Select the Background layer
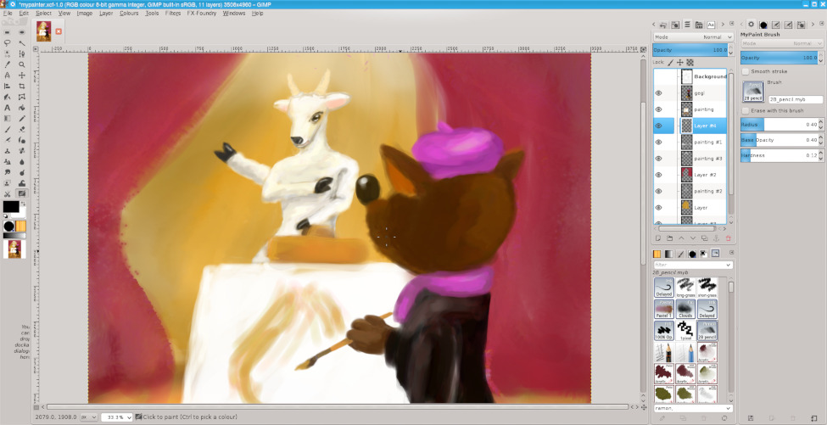 point(710,76)
